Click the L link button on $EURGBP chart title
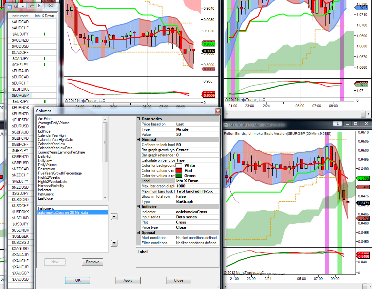The height and width of the screenshot is (289, 372). [337, 124]
